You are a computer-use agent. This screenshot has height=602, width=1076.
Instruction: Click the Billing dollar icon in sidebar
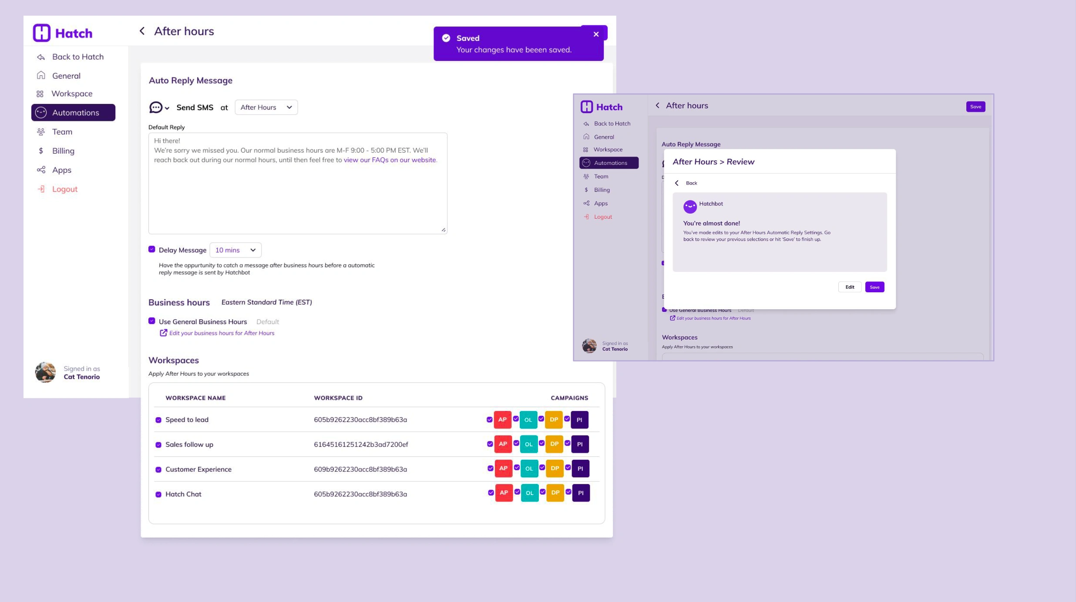point(41,151)
